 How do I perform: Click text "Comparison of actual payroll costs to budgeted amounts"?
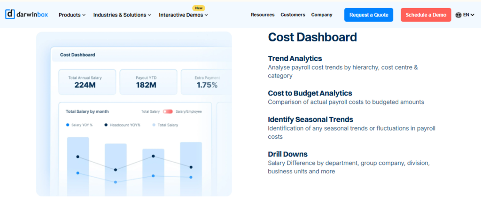[x=346, y=102]
